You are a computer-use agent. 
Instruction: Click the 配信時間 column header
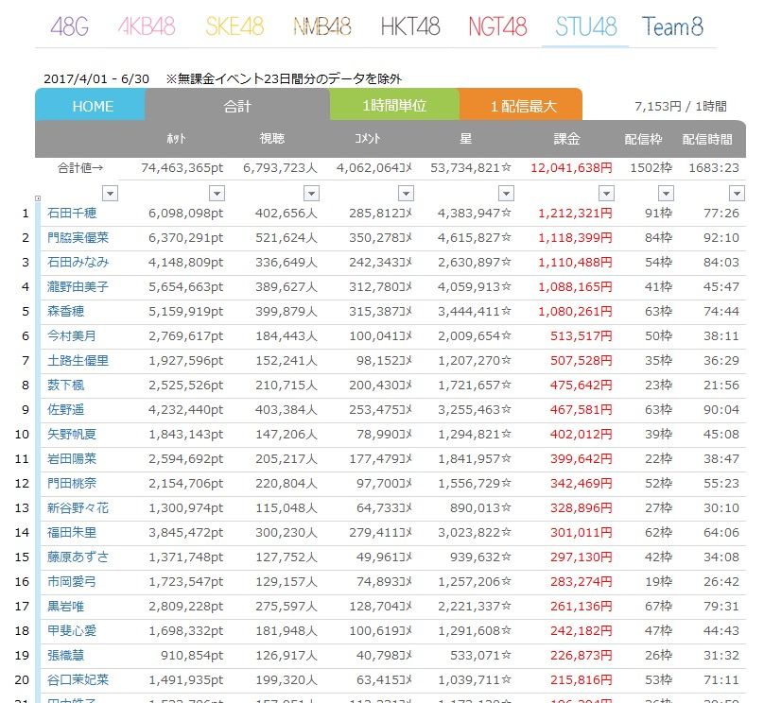(707, 139)
